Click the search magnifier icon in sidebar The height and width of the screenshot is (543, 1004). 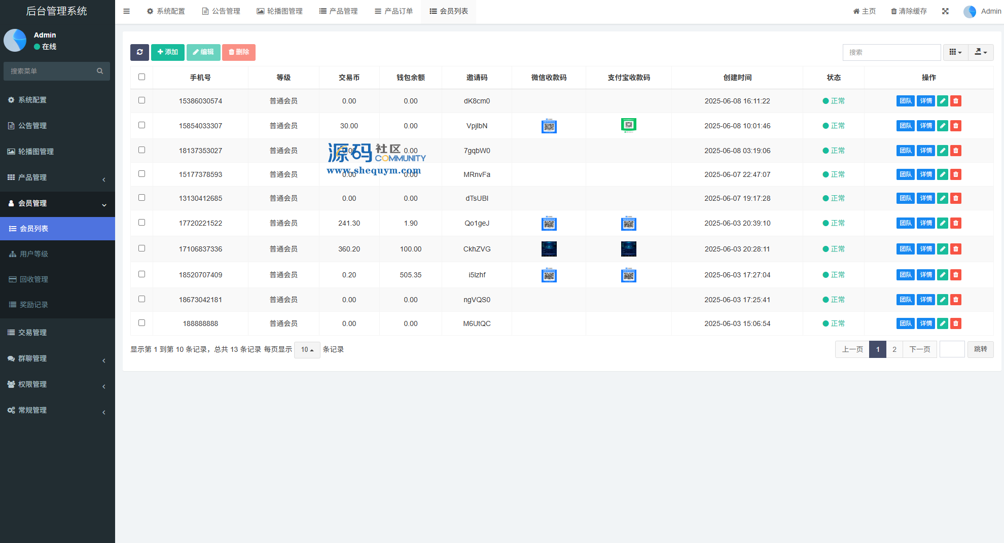100,71
